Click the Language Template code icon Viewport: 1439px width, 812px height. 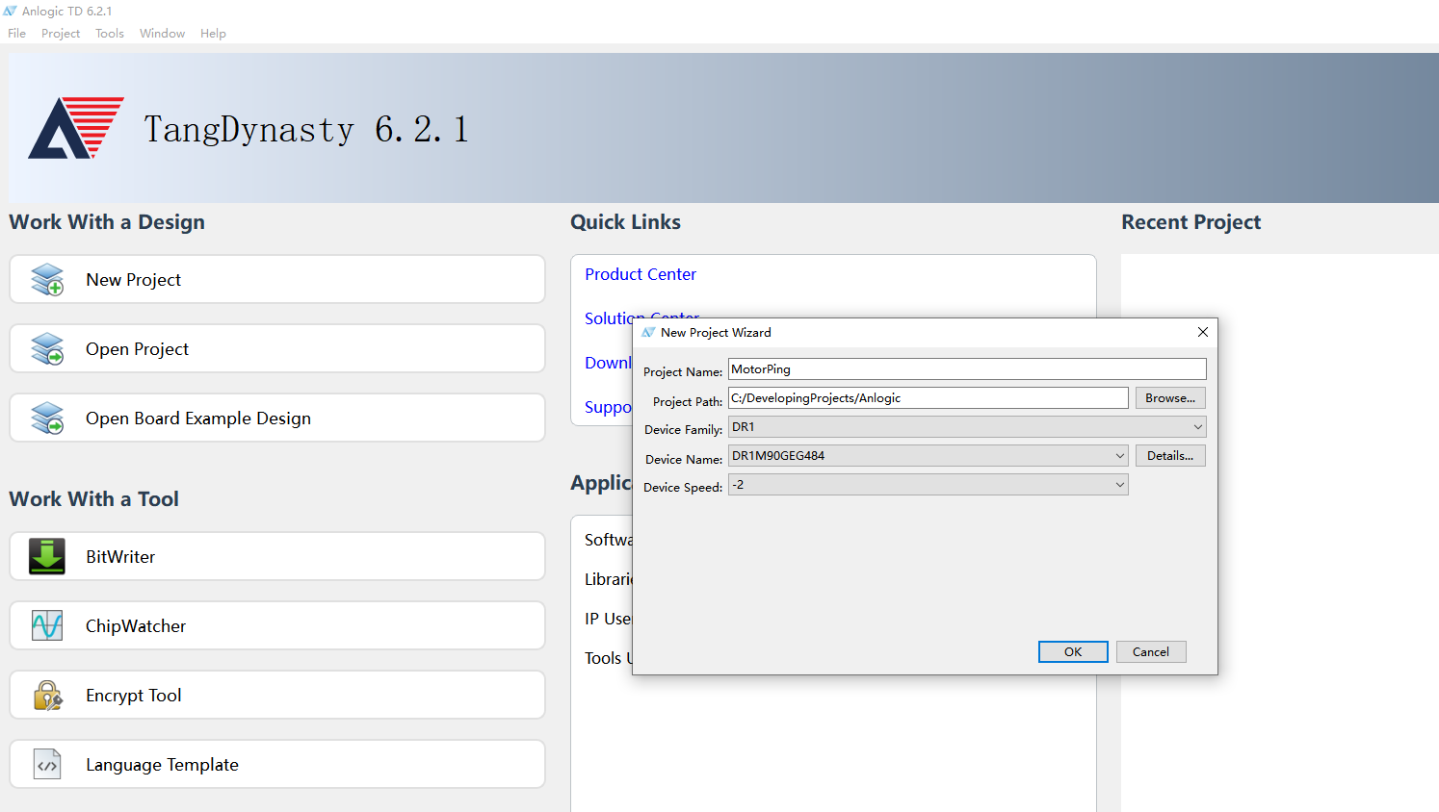pos(47,765)
